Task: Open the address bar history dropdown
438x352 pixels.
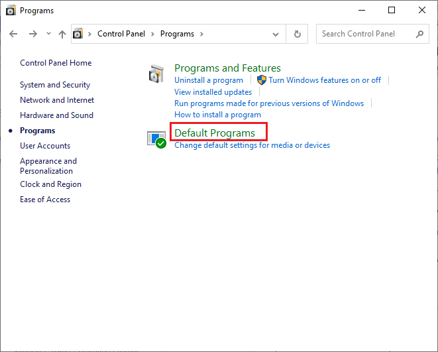Action: coord(276,34)
